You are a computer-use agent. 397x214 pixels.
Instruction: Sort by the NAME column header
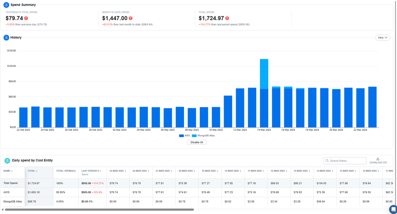[8, 171]
